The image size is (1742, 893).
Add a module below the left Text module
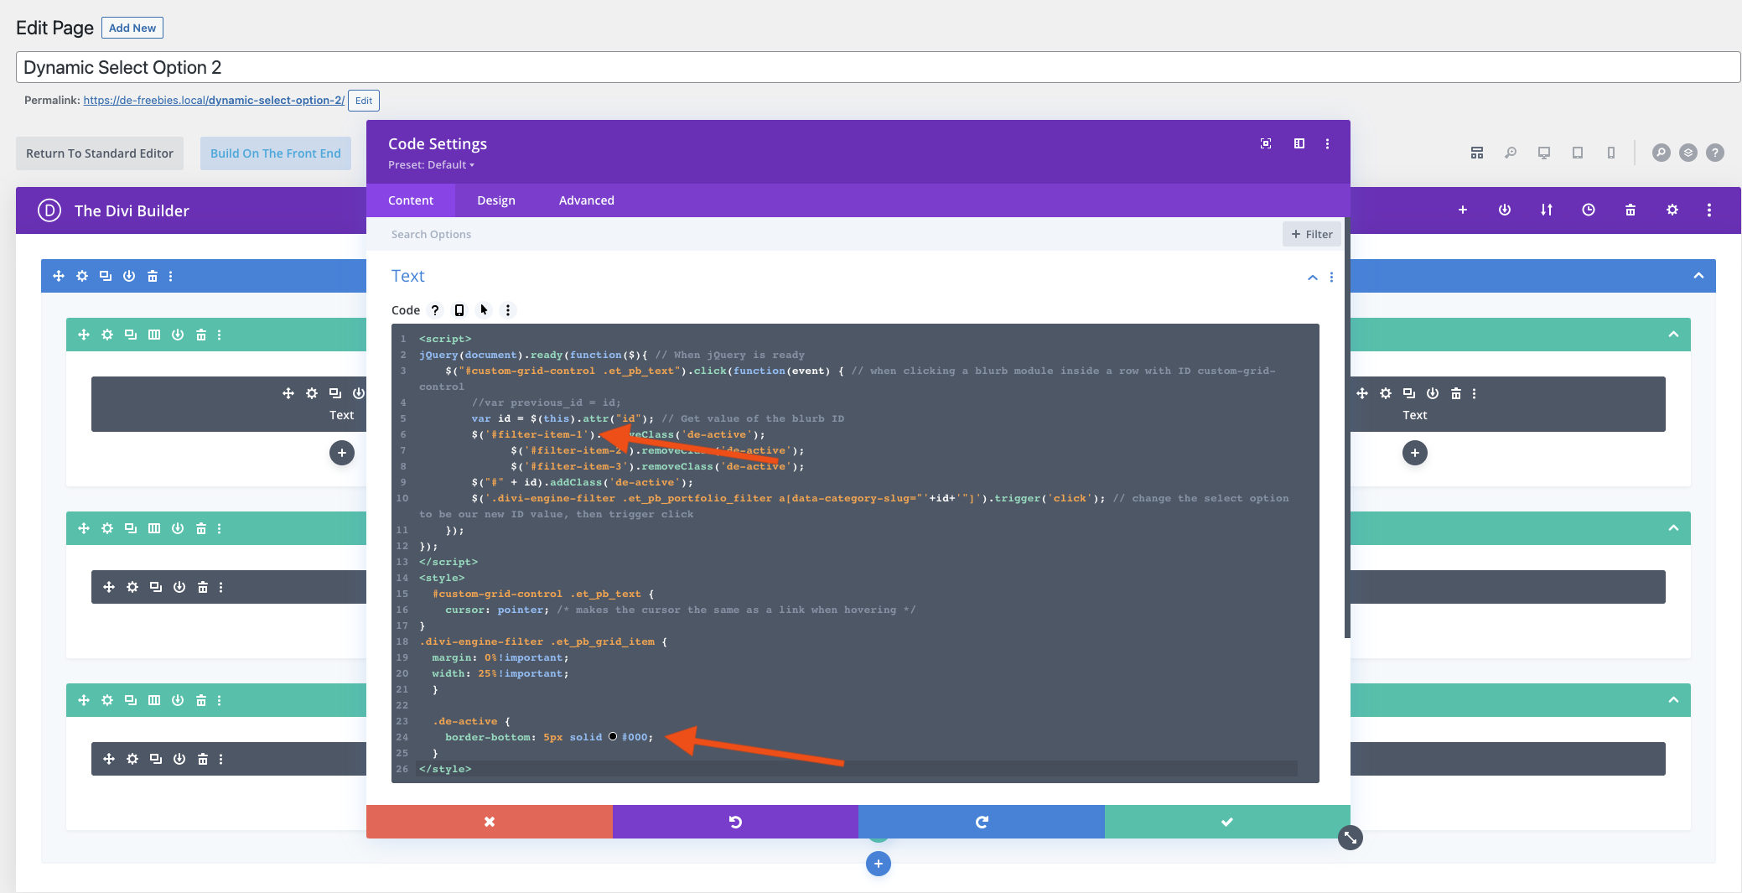tap(342, 453)
